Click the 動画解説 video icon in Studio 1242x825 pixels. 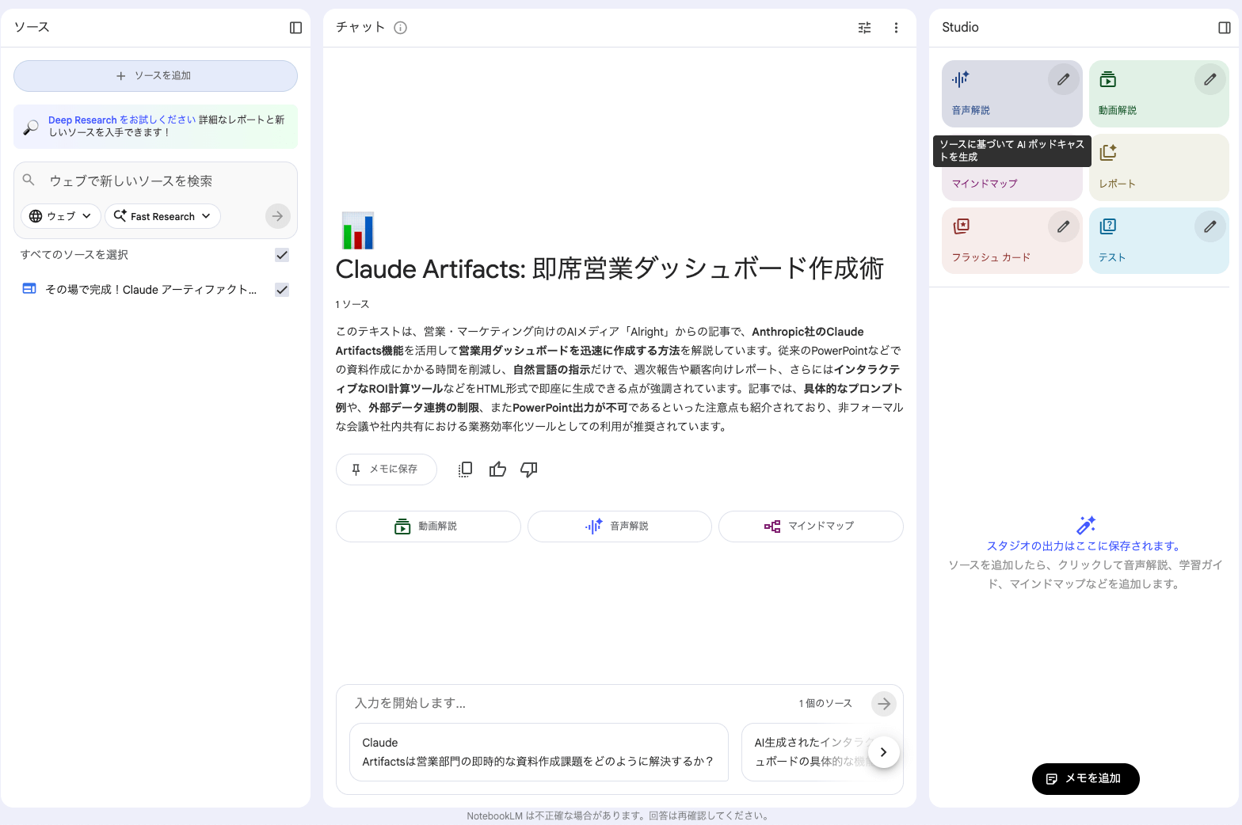pyautogui.click(x=1107, y=79)
